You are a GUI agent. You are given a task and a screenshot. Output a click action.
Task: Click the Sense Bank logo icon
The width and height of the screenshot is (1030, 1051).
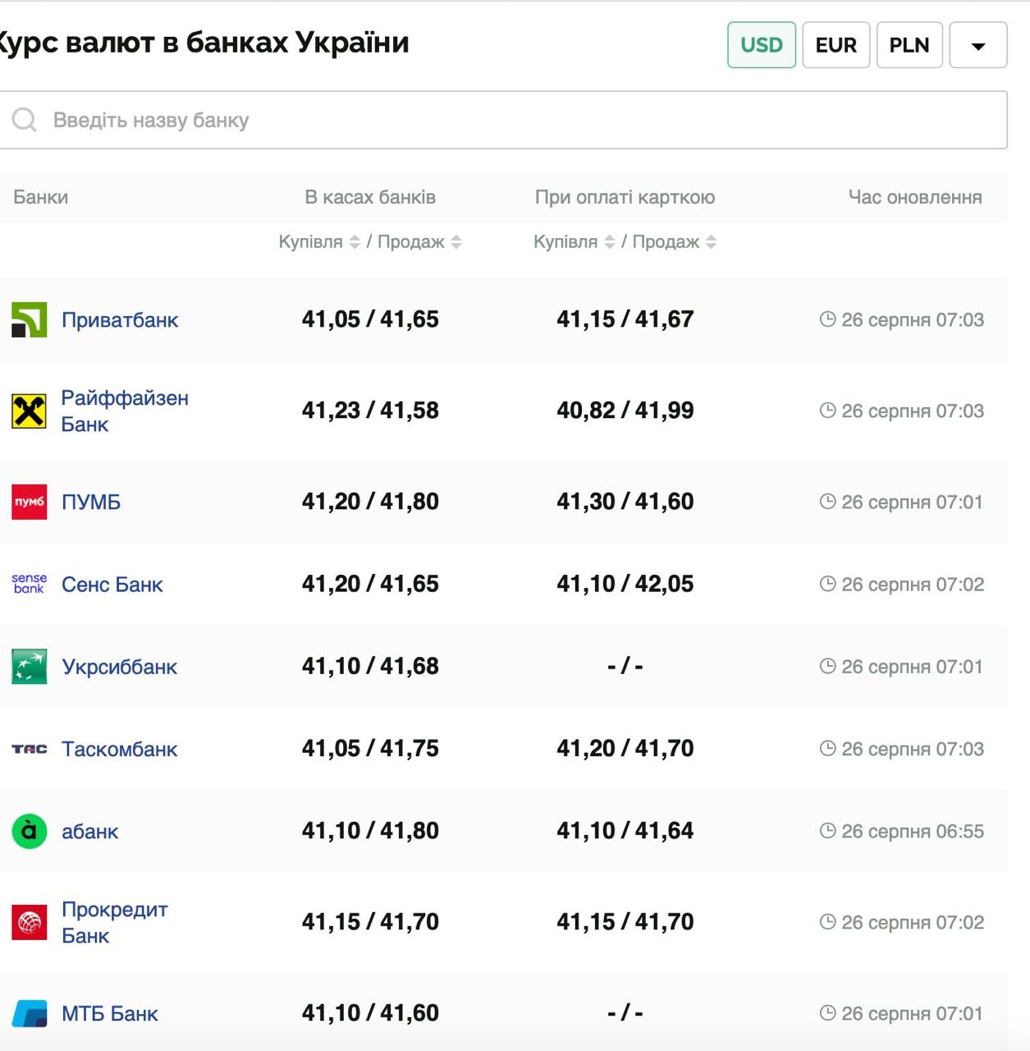29,584
